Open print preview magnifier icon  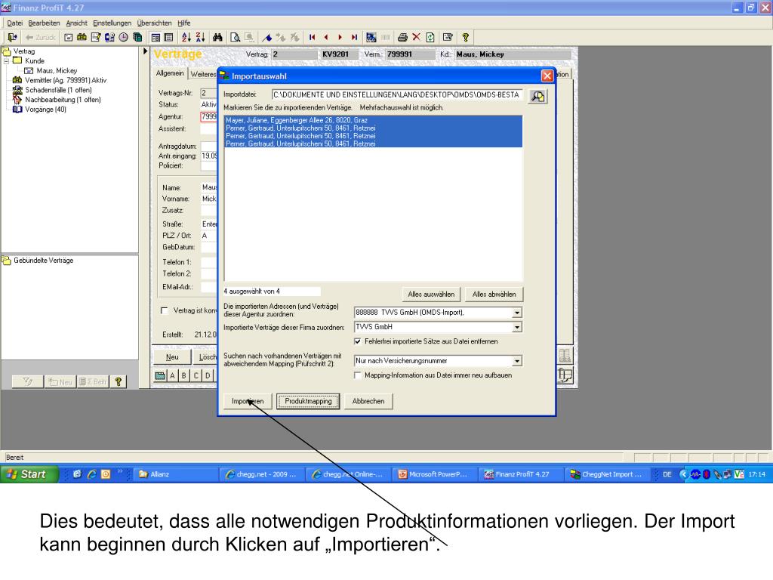click(236, 38)
